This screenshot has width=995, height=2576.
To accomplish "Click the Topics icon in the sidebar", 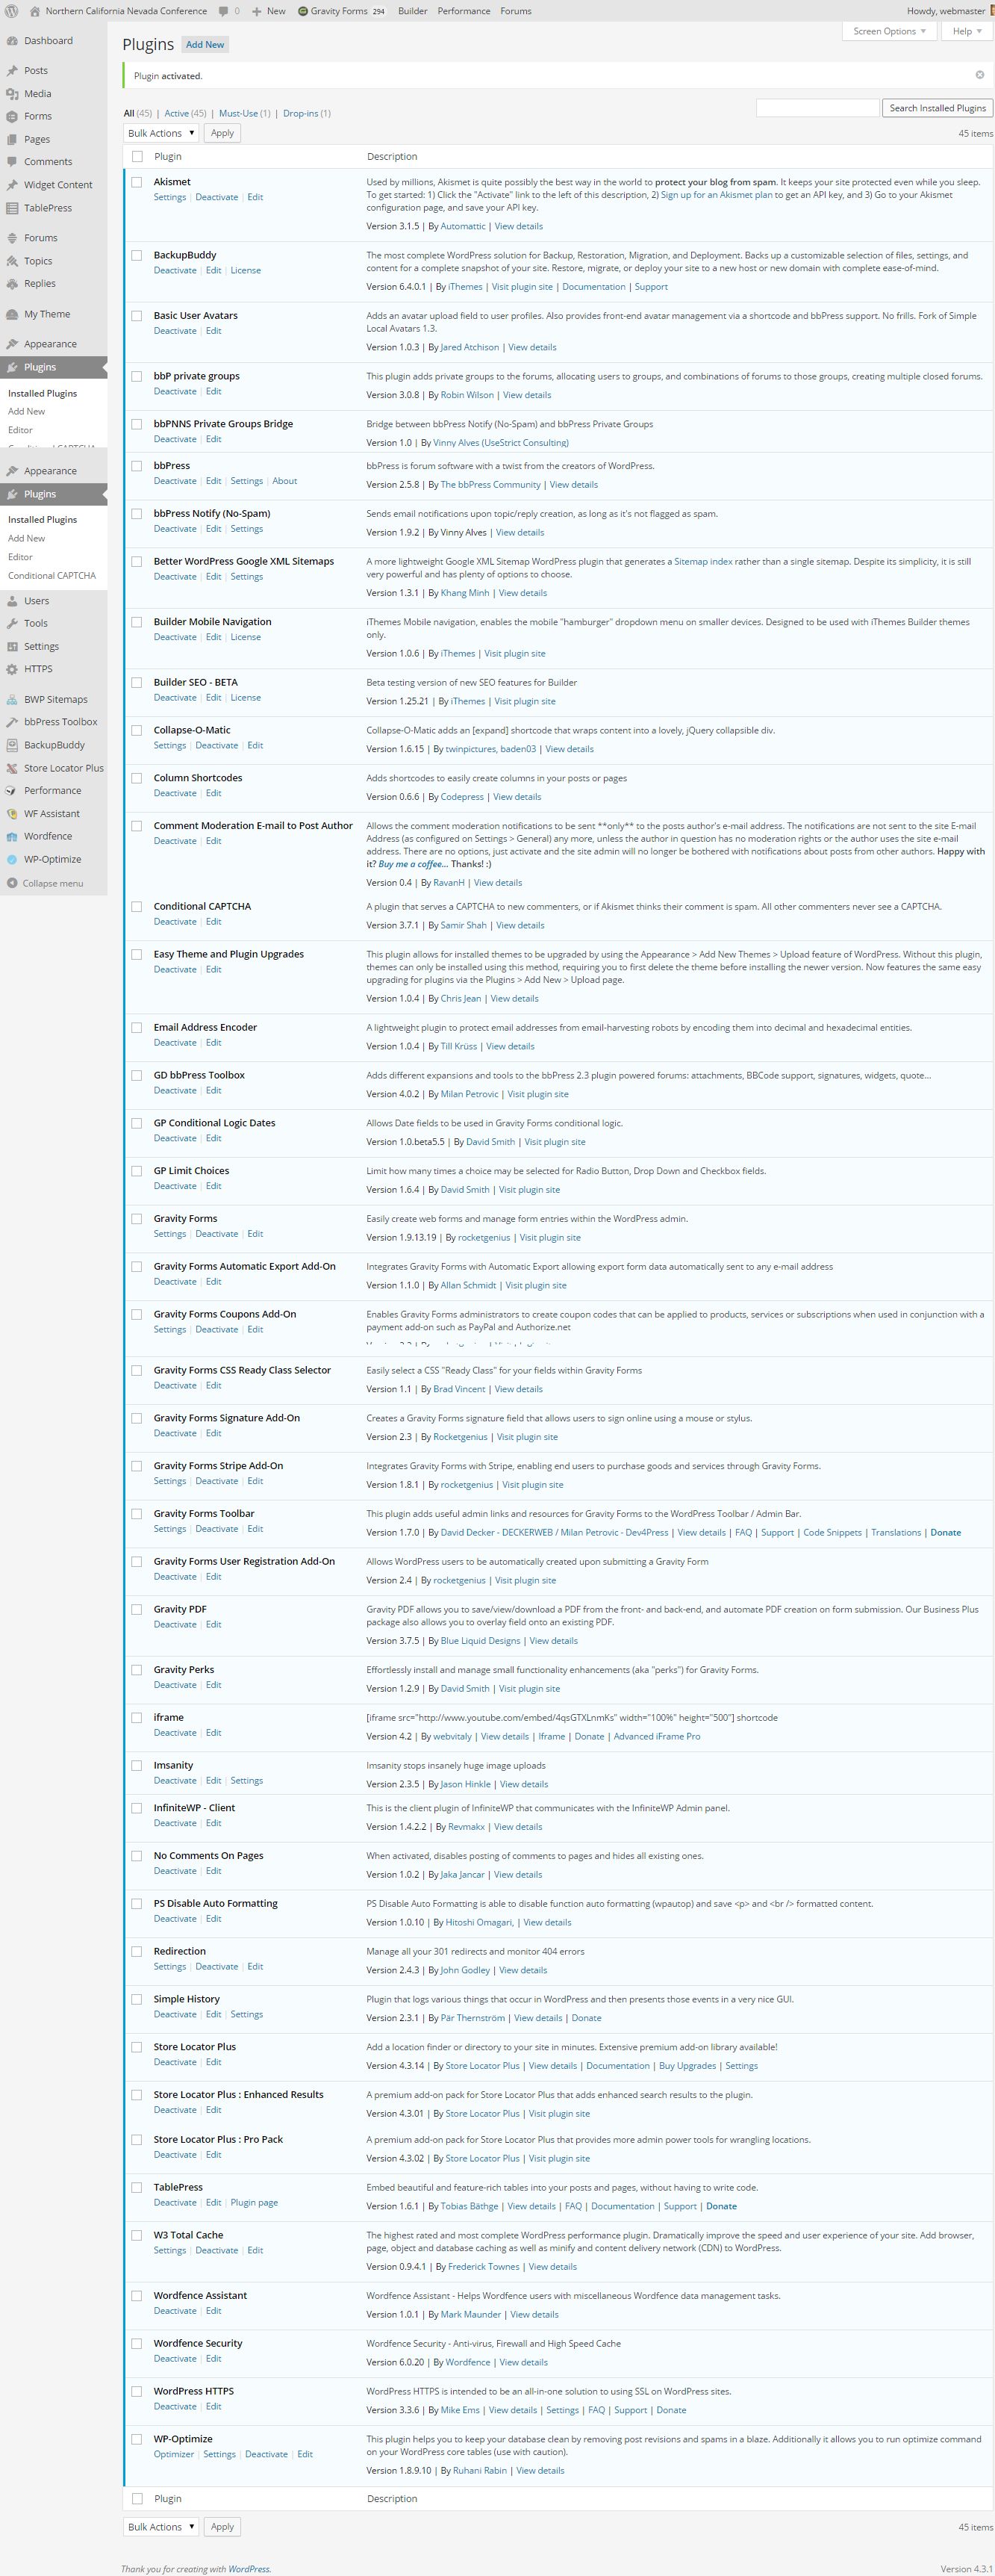I will pos(12,261).
